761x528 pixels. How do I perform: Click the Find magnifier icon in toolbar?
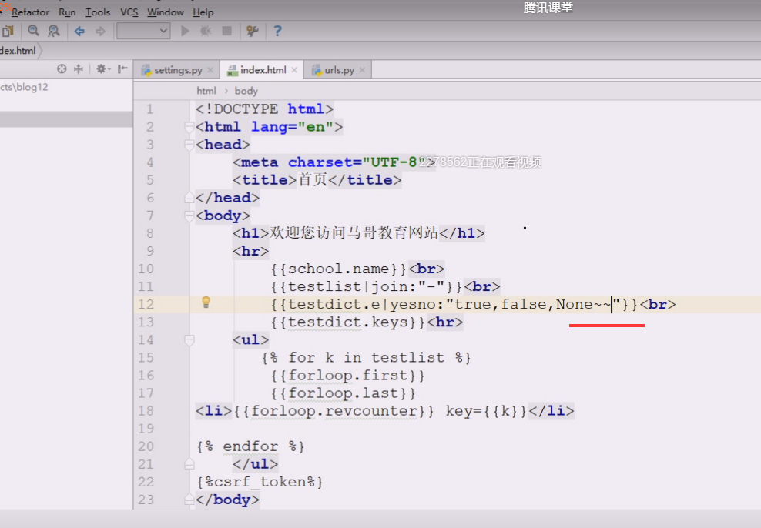point(33,31)
